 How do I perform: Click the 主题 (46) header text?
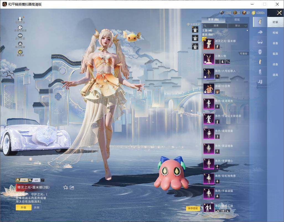click(x=207, y=31)
